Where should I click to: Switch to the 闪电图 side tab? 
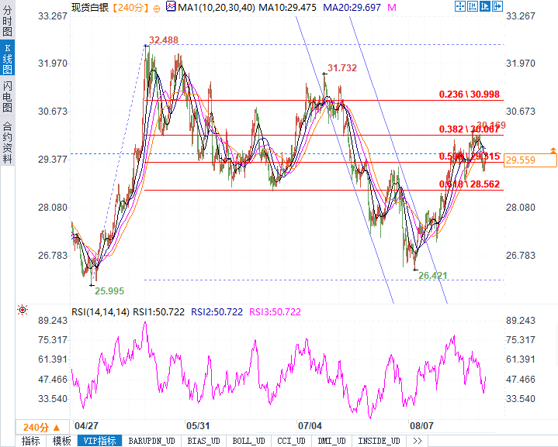pyautogui.click(x=7, y=97)
